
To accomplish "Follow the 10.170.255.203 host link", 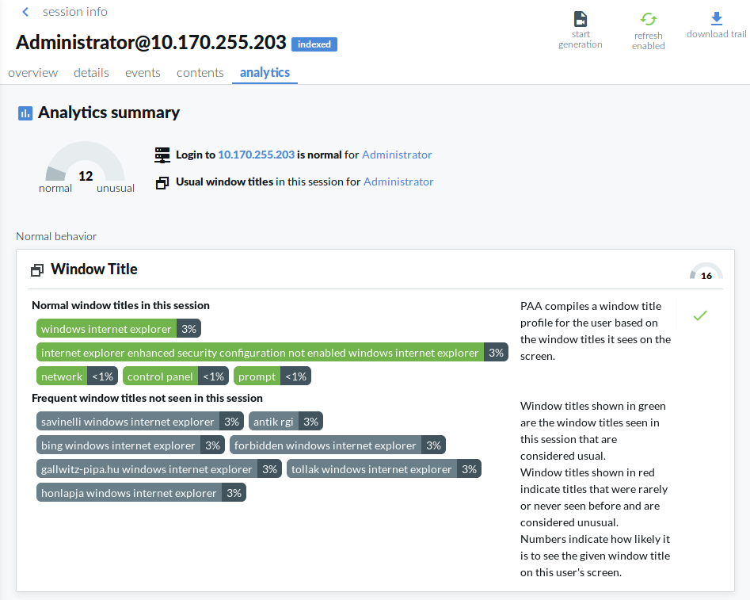I will coord(256,155).
